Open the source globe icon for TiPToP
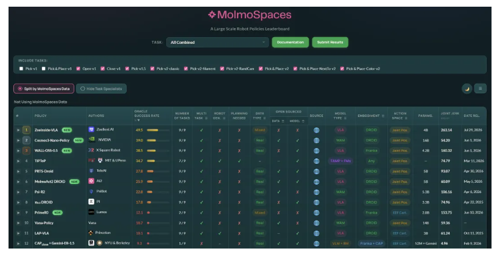The height and width of the screenshot is (254, 497). click(x=316, y=161)
